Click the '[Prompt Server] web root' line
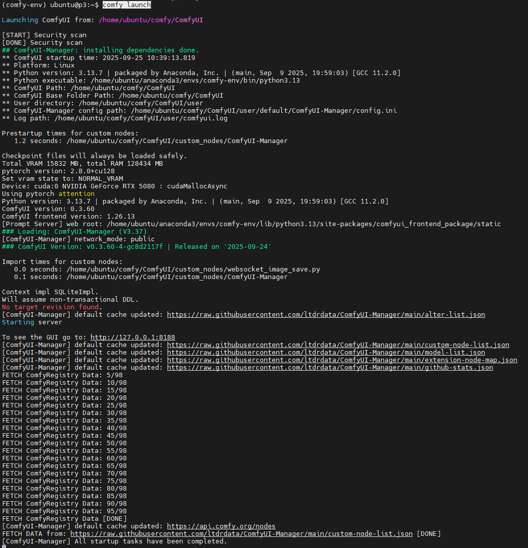Viewport: 528px width, 548px height. pos(252,224)
